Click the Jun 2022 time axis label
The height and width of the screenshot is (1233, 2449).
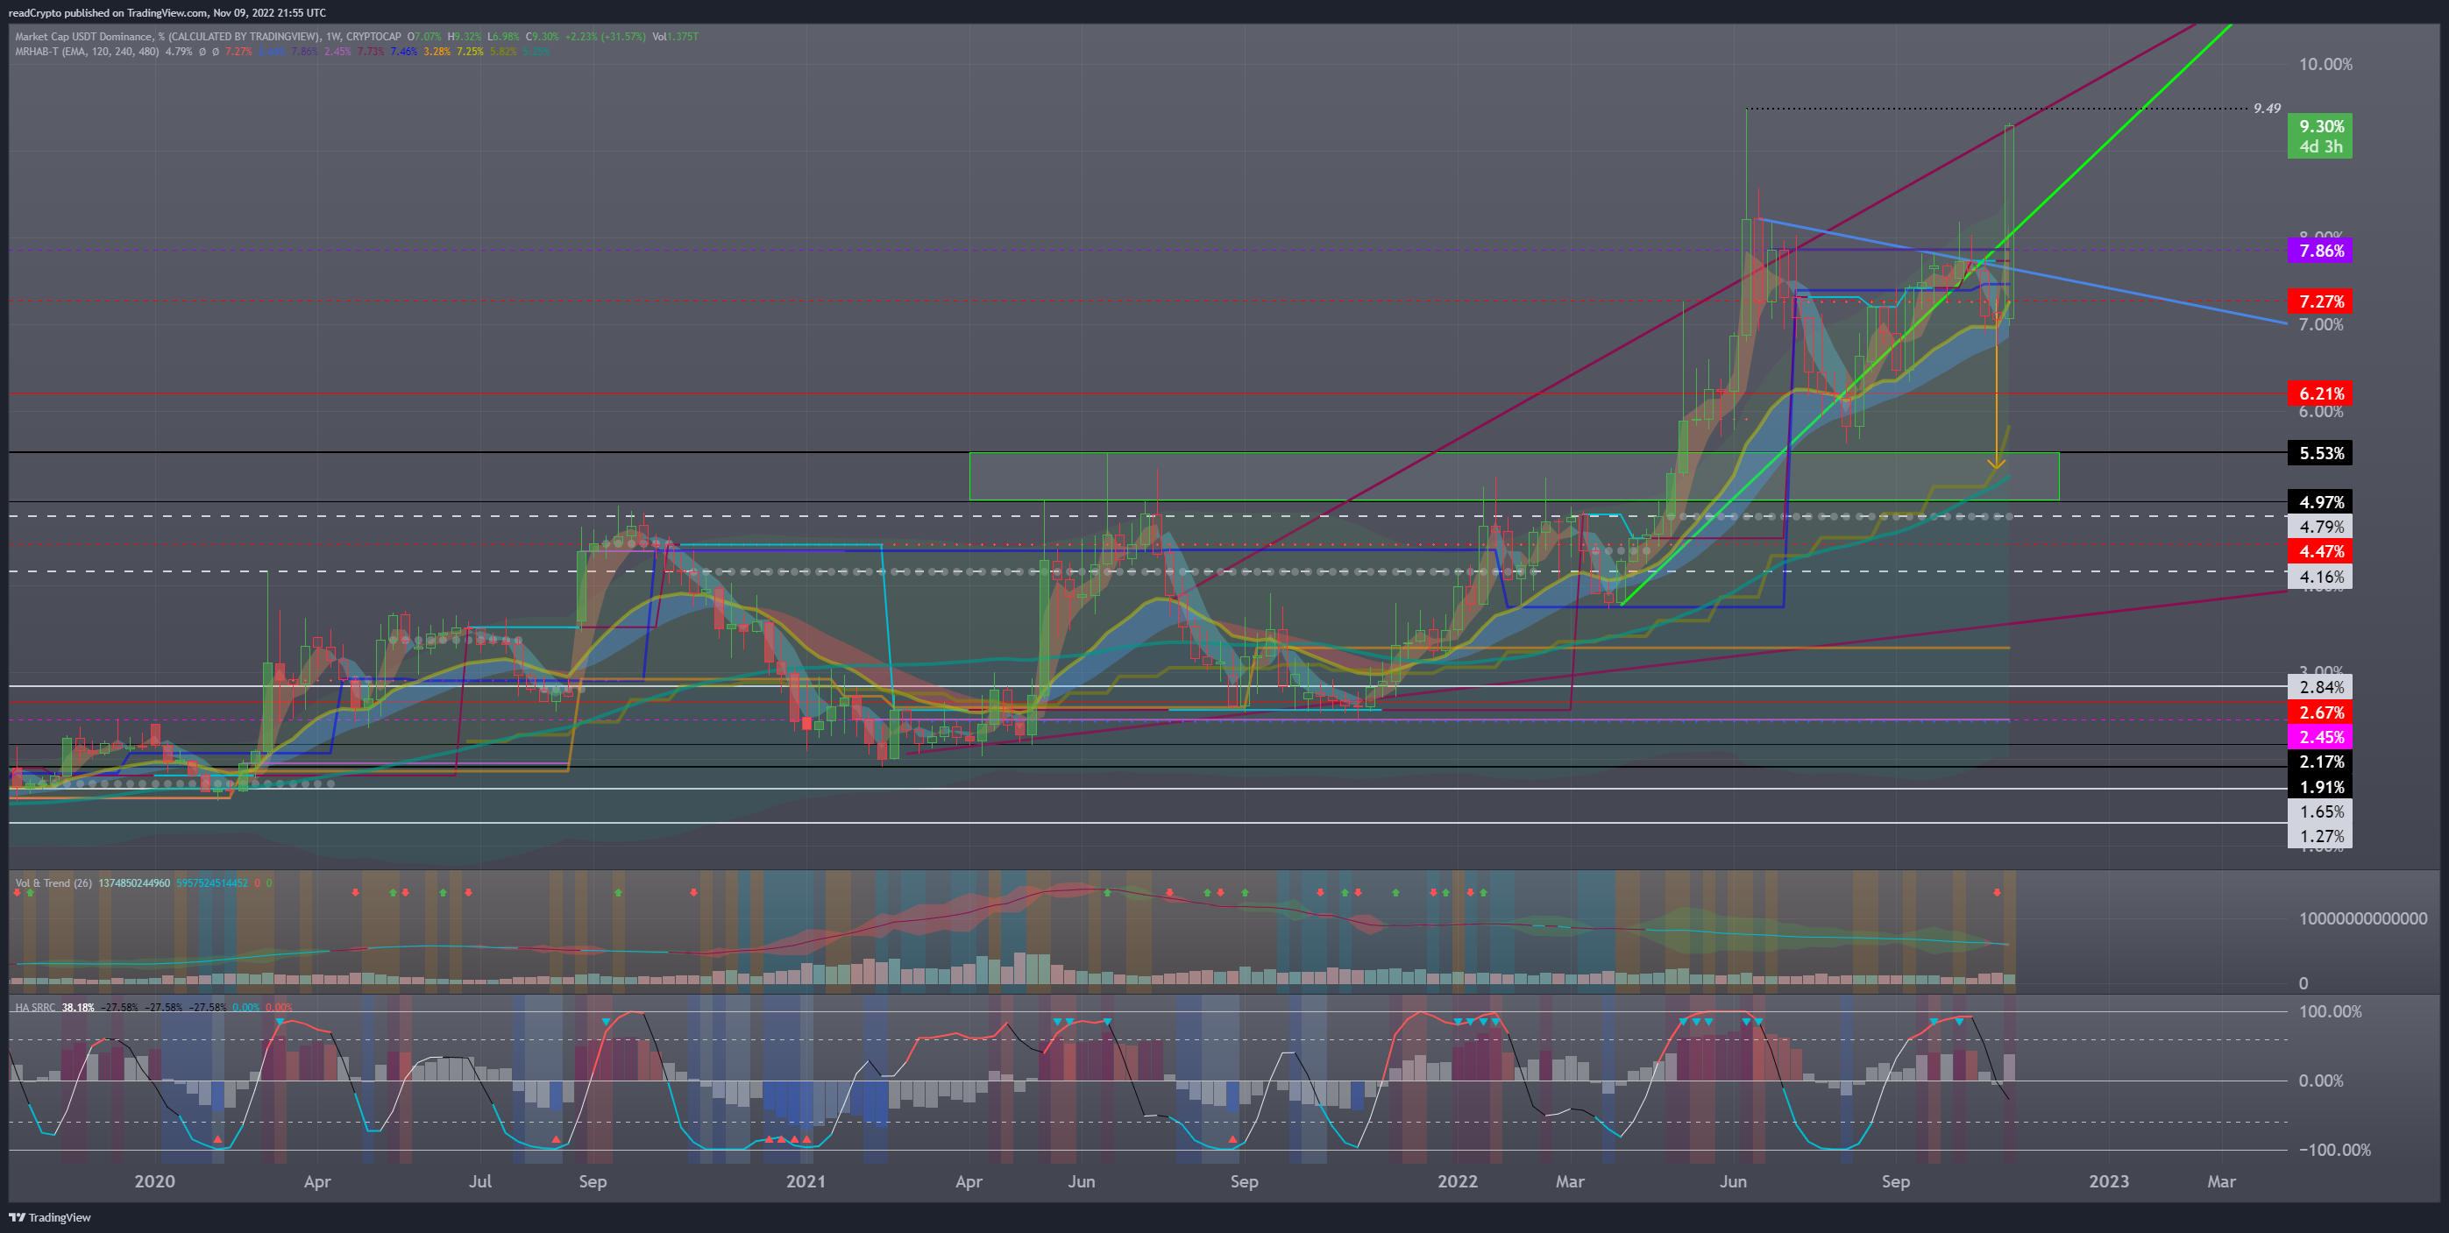click(x=1733, y=1181)
